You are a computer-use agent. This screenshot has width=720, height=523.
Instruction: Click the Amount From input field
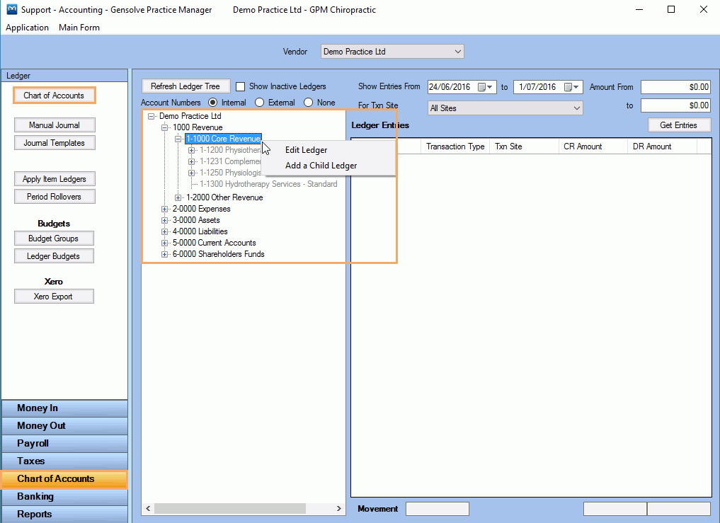(x=675, y=87)
